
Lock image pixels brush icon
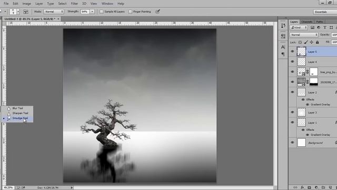click(x=306, y=42)
